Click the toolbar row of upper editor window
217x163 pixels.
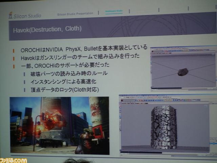(183, 51)
